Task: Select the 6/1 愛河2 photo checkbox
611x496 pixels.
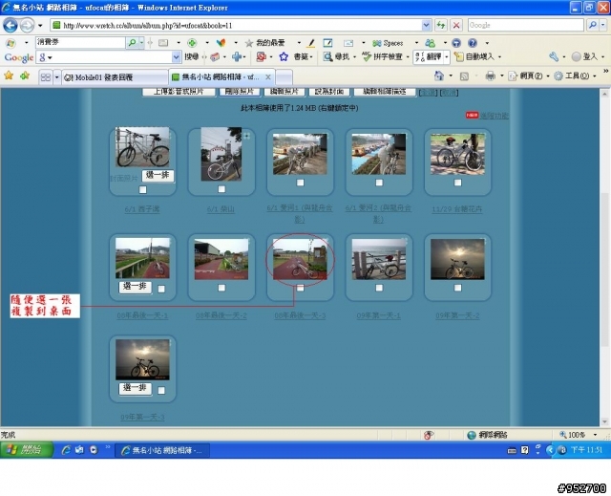Action: 379,183
